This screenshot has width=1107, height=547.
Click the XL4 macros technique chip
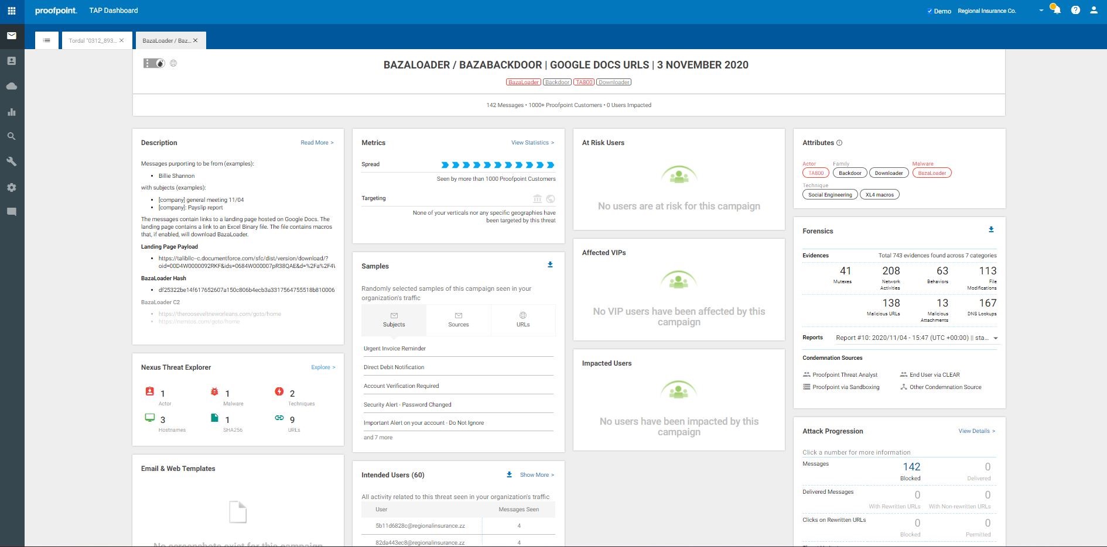(880, 195)
